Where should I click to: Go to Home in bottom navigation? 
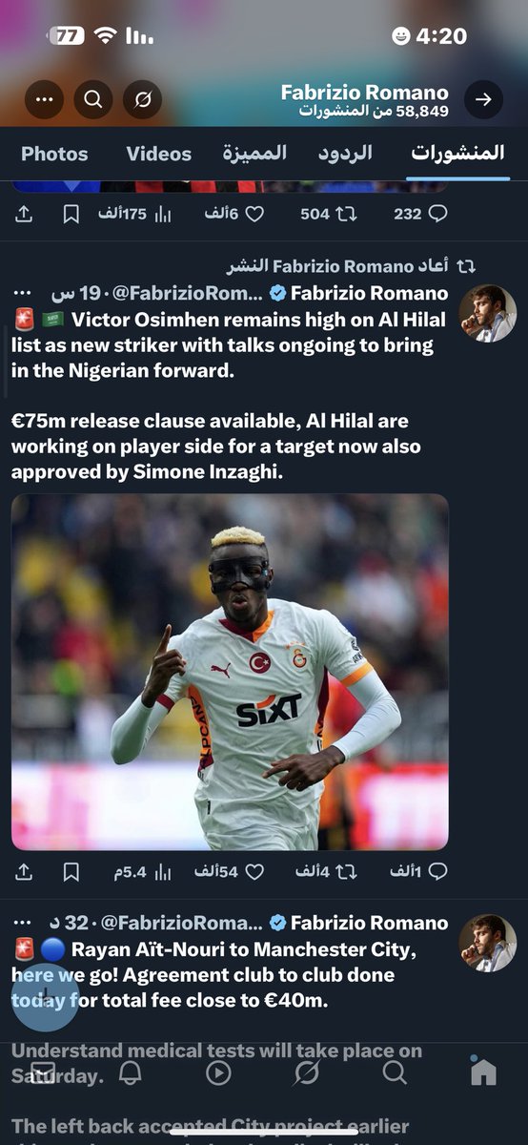(483, 1072)
